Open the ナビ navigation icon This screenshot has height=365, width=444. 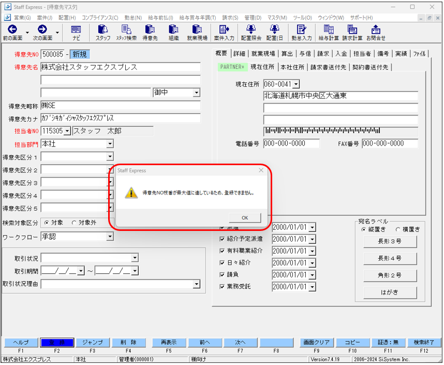coord(76,32)
